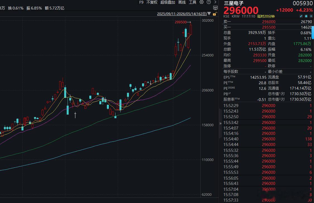This screenshot has width=314, height=203.
Task: Click 延时20分钟 delay notice
Action: [x=266, y=16]
